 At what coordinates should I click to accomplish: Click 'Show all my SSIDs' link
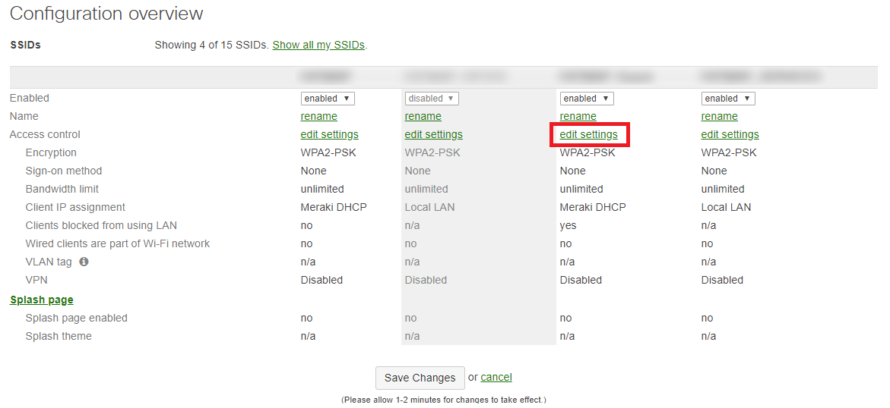coord(318,45)
